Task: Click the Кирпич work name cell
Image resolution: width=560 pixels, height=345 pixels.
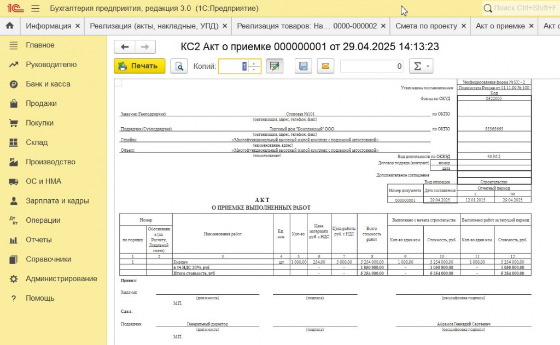Action: 223,262
